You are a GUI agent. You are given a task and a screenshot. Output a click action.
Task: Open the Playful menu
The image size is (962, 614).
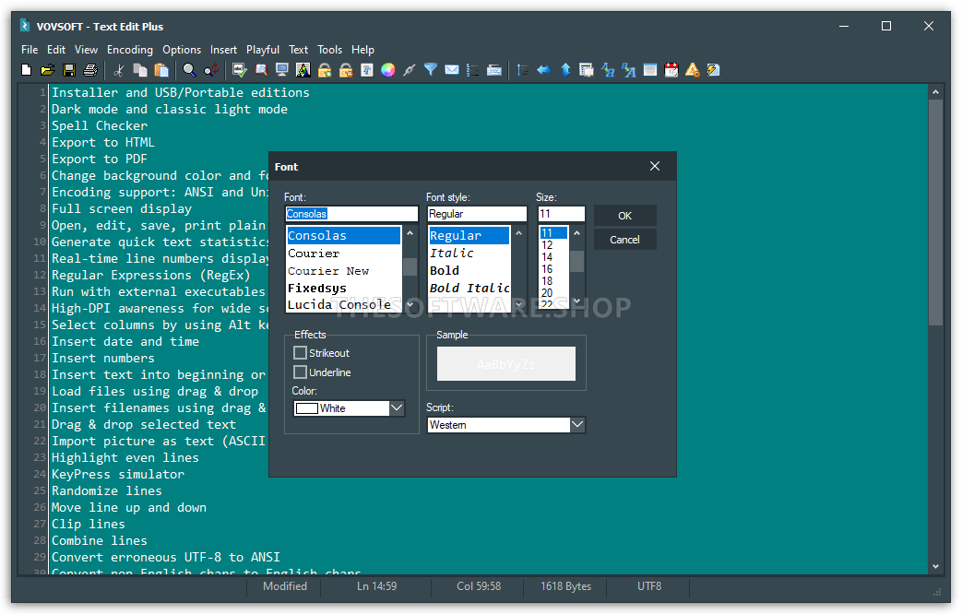[263, 50]
